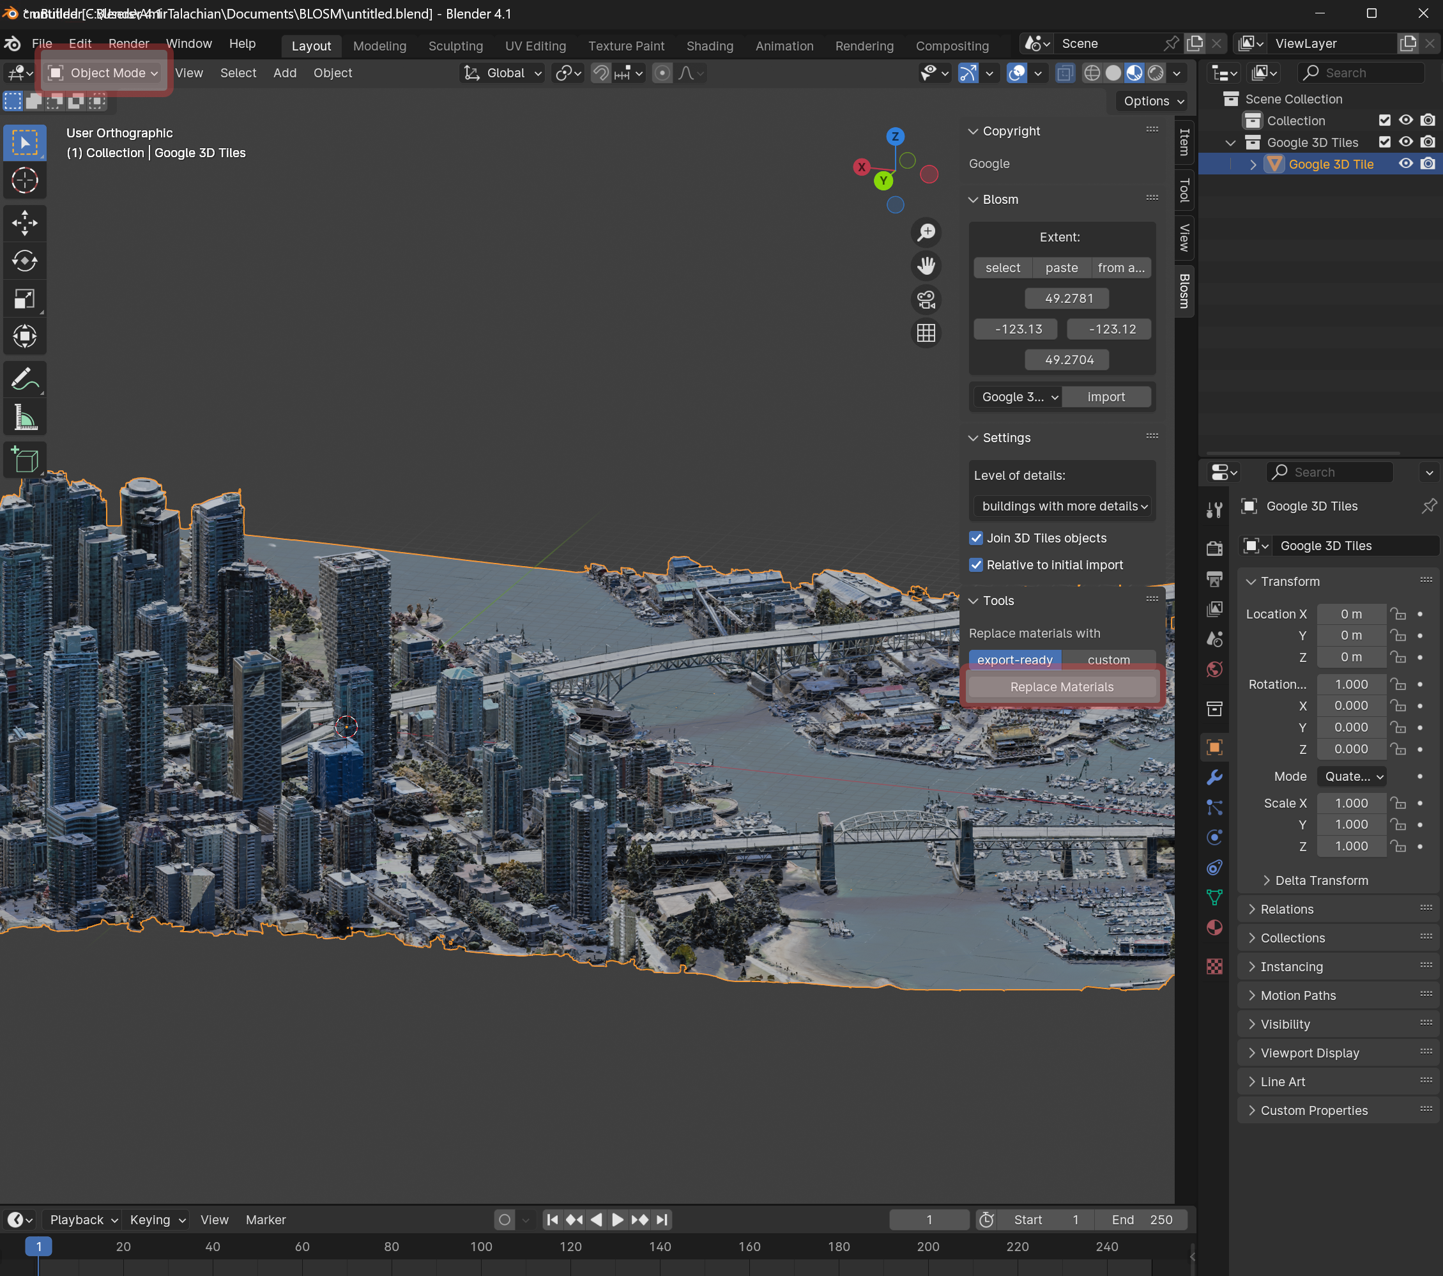
Task: Hide Google 3D Tile object in viewport
Action: [1405, 164]
